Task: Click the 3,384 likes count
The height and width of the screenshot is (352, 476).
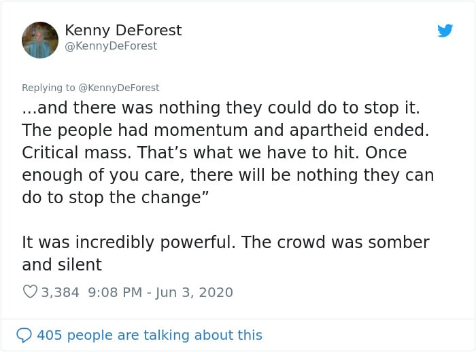Action: point(60,292)
